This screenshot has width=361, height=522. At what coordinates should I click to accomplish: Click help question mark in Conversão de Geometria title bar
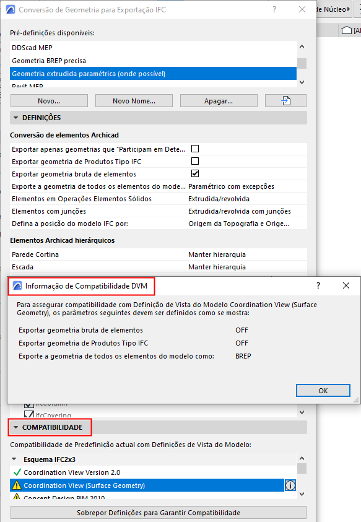pyautogui.click(x=274, y=10)
